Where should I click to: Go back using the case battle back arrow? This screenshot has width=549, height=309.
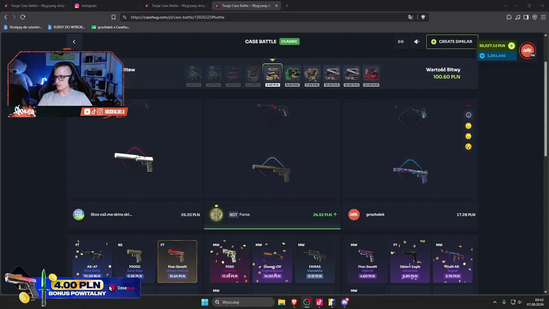74,42
